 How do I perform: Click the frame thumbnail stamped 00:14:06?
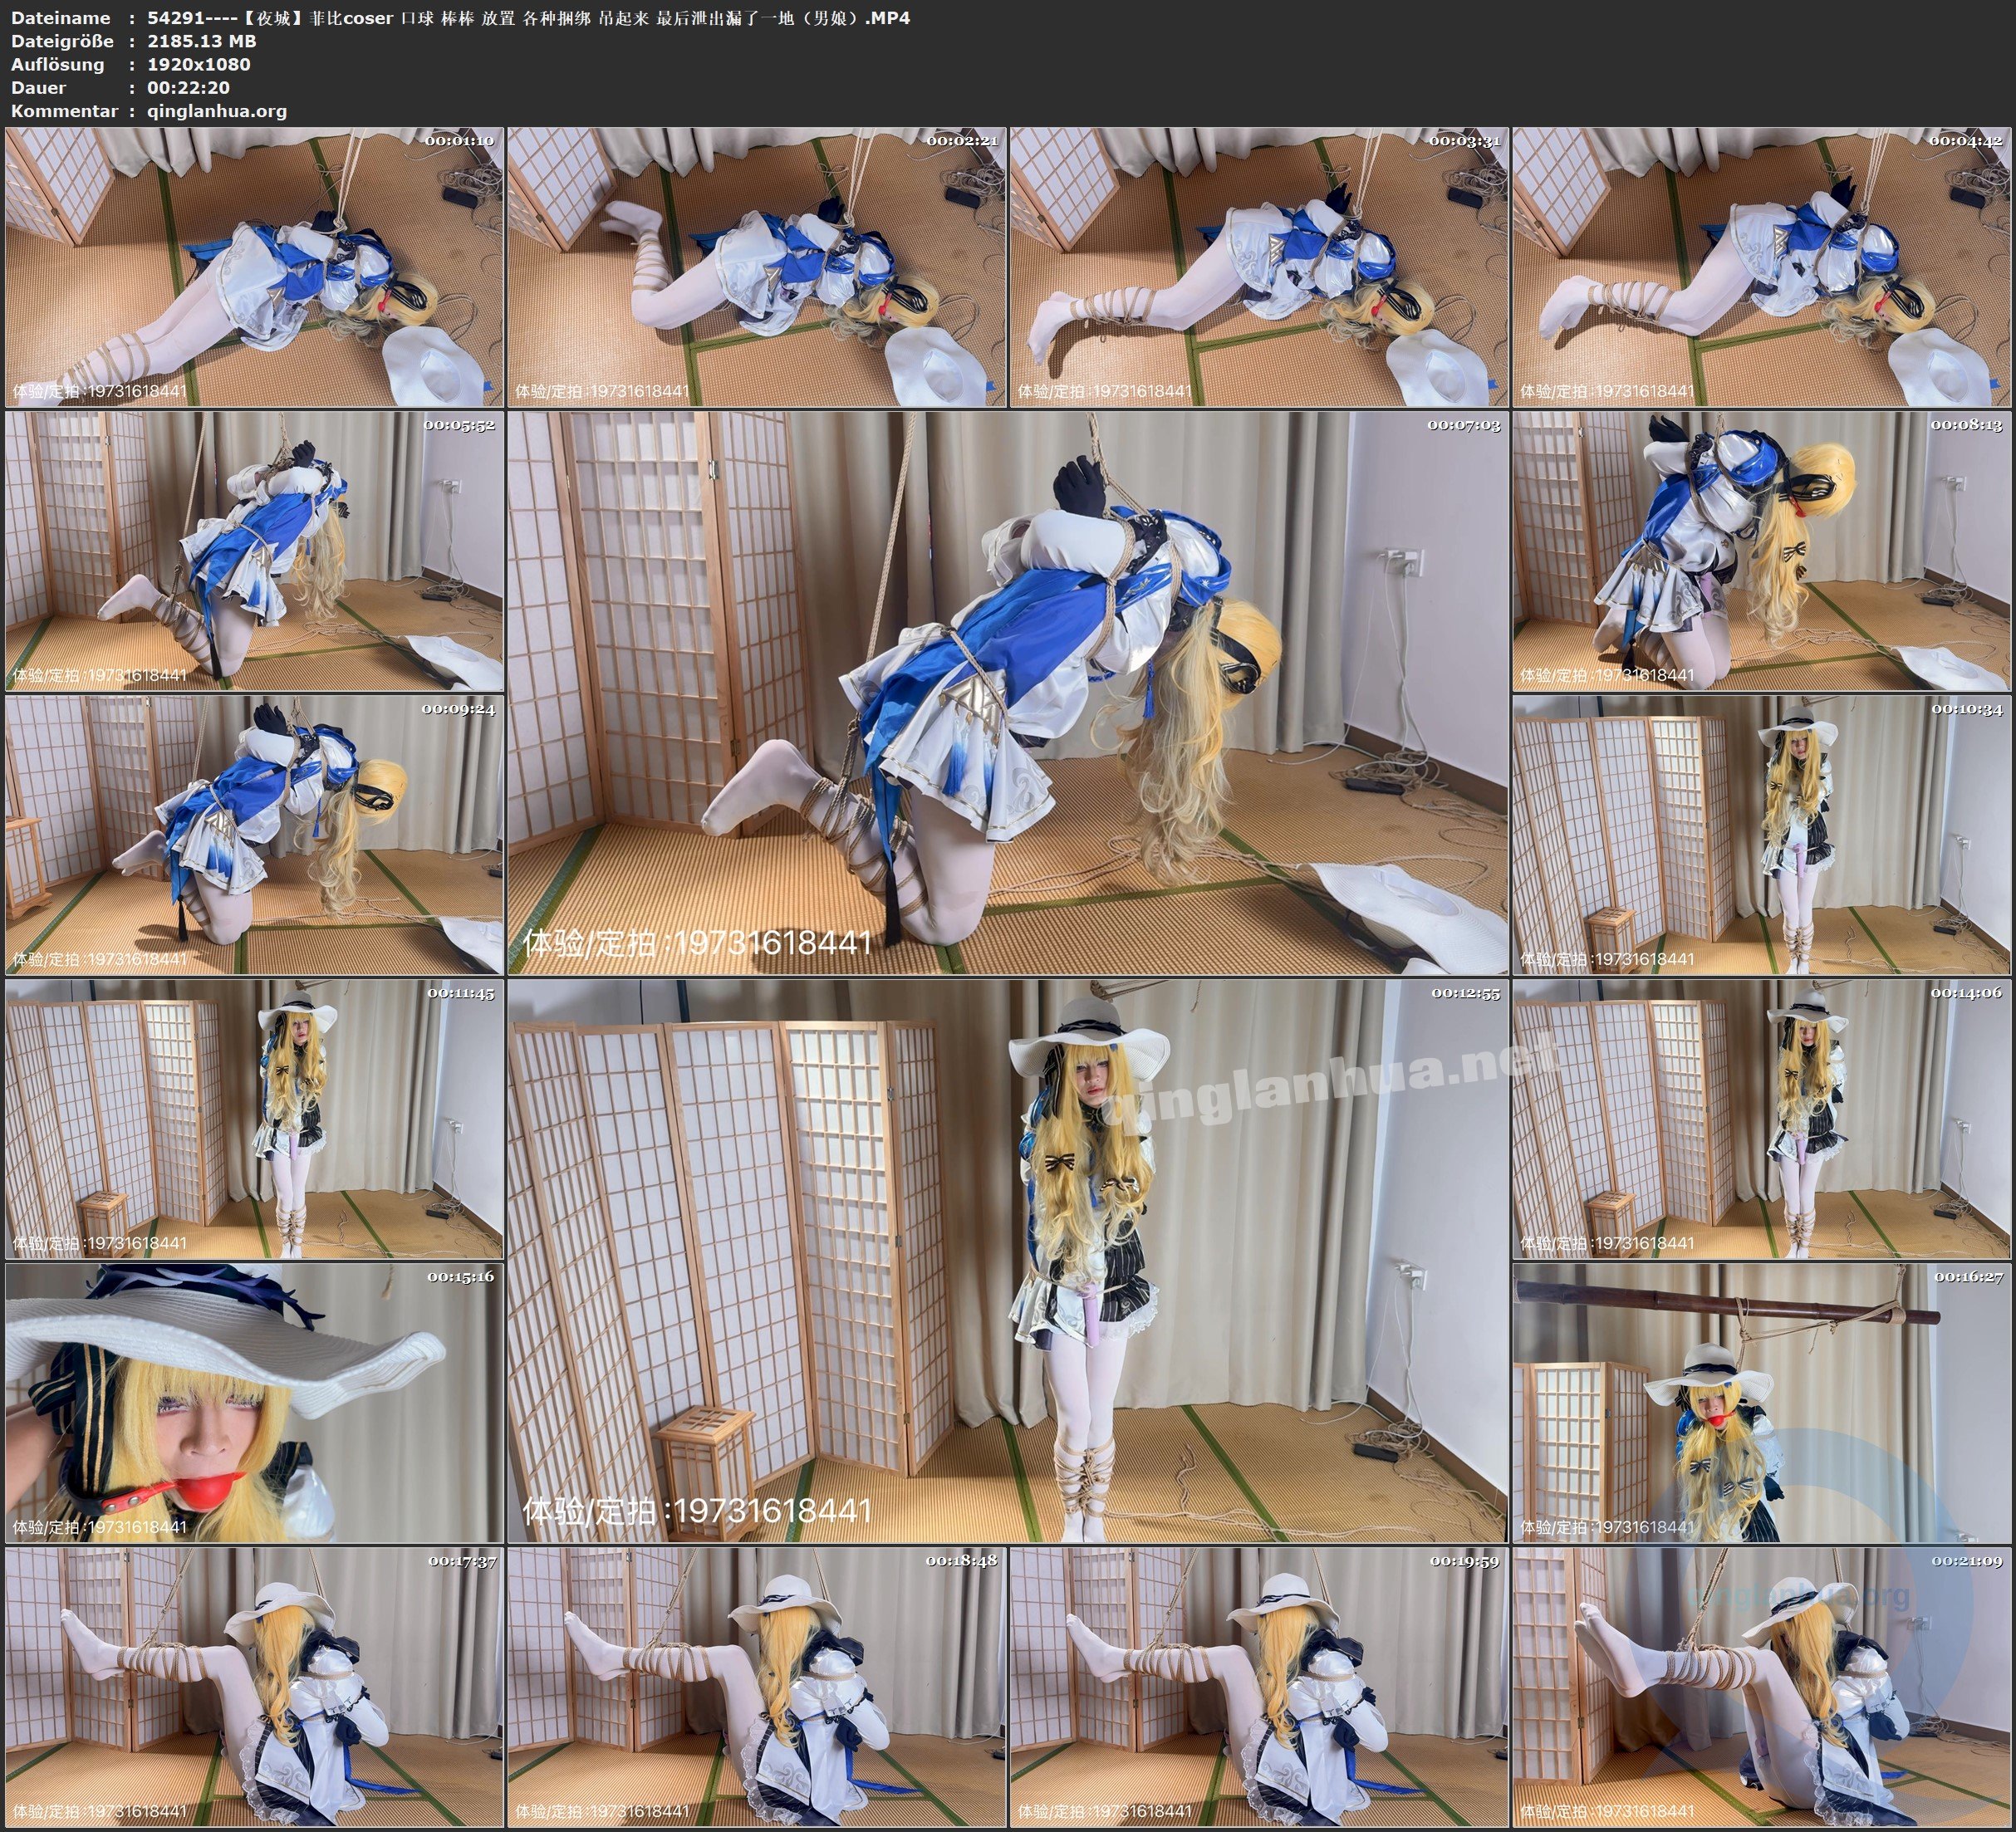[x=1762, y=1119]
